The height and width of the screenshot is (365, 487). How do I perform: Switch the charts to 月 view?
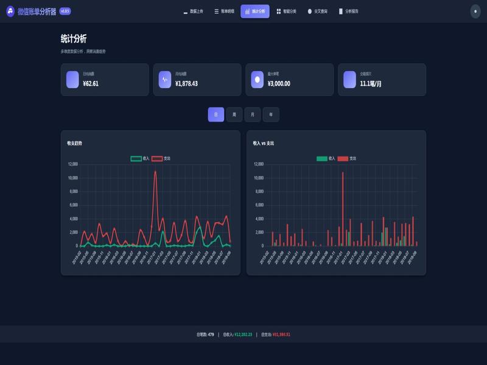253,114
